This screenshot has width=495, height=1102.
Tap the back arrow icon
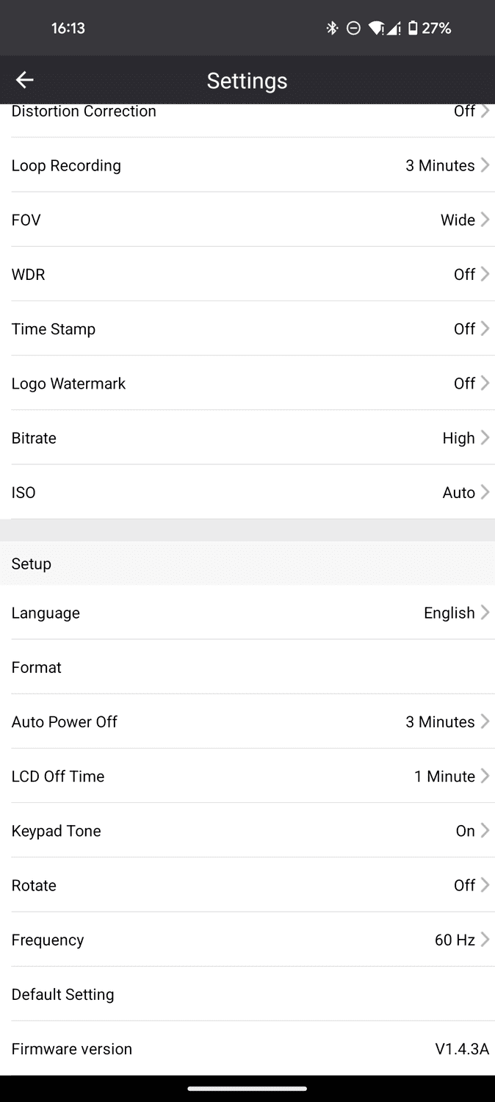(x=25, y=80)
